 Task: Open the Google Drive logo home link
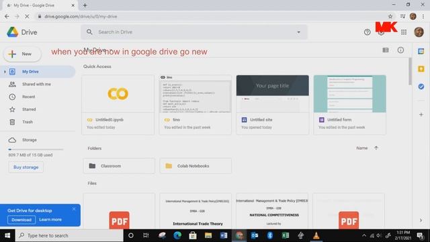coord(22,32)
